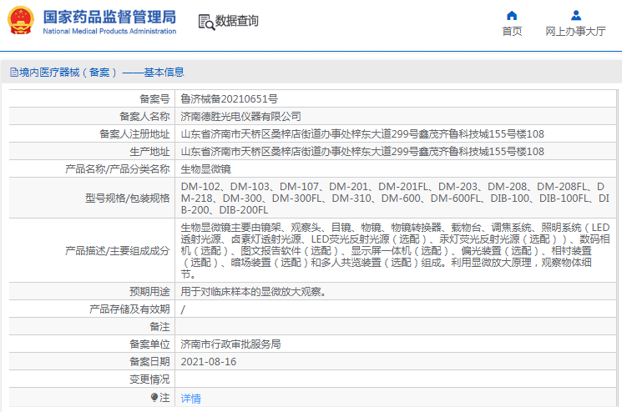Viewport: 622px width, 412px height.
Task: Click the product name 生物显微镜
Action: click(205, 169)
